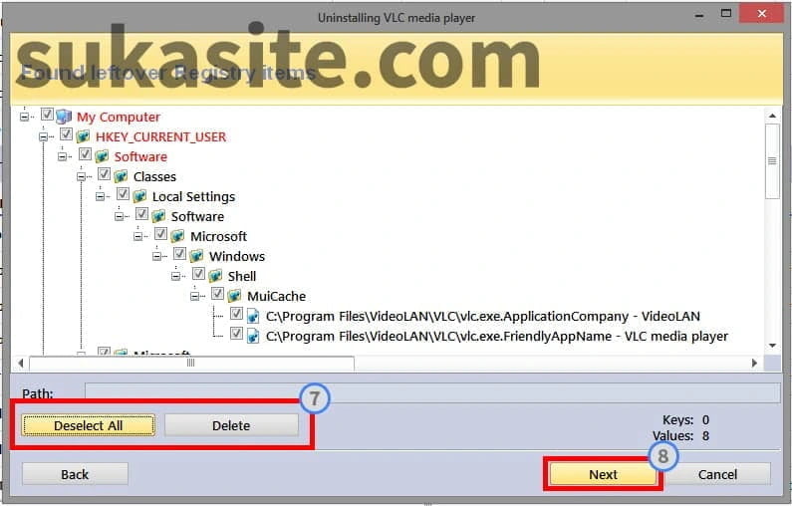
Task: Click the MuiCache registry key icon
Action: (x=234, y=296)
